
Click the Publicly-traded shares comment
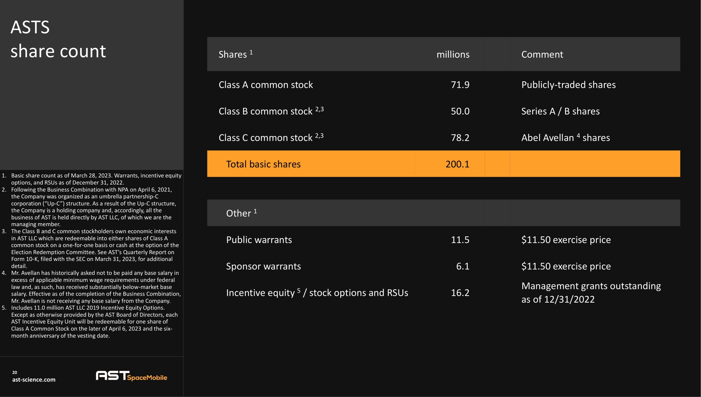point(568,85)
